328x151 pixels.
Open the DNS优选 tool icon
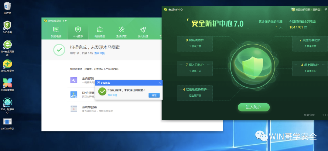(74, 95)
